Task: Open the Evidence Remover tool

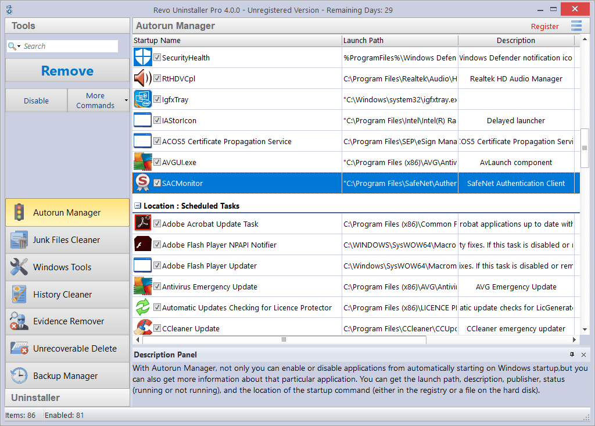Action: tap(67, 321)
